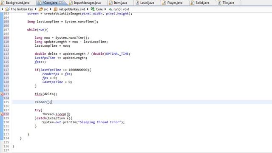Click the method icon beside run()
Viewport: 272px width, 153px height.
coord(110,9)
